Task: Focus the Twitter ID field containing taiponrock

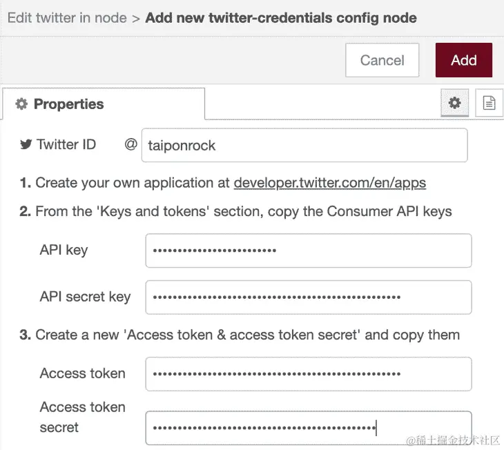Action: click(304, 146)
